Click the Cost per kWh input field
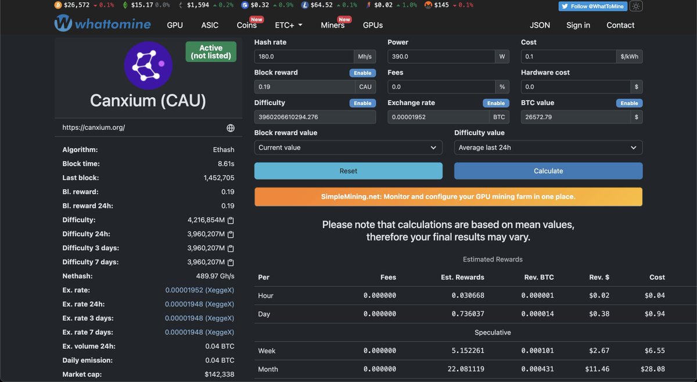 569,57
